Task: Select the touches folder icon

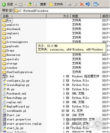Action: (4, 68)
